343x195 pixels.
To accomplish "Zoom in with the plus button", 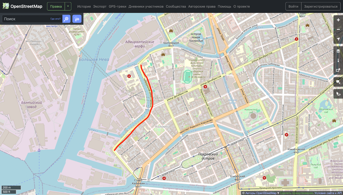I will tap(338, 20).
